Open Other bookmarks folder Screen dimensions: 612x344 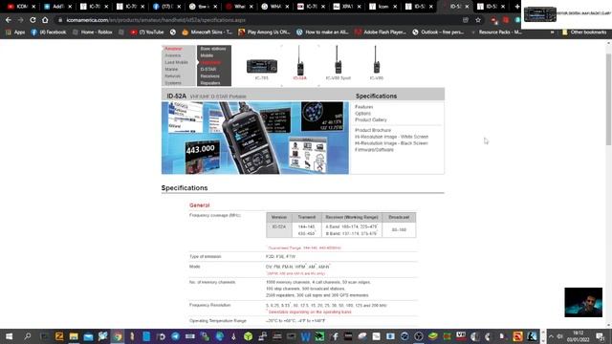(584, 32)
